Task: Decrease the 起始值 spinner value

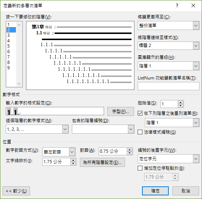Action: coord(180,105)
